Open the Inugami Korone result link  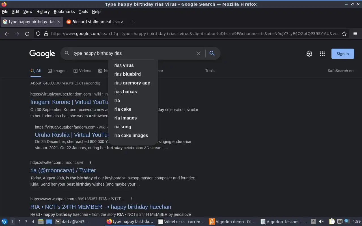pos(69,102)
